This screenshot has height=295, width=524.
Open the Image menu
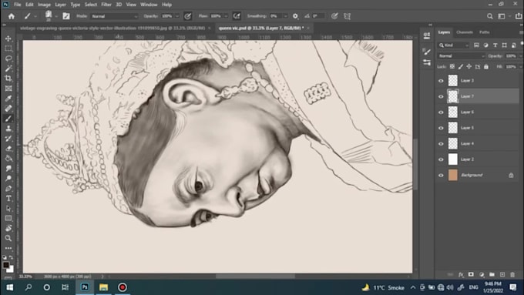click(44, 5)
